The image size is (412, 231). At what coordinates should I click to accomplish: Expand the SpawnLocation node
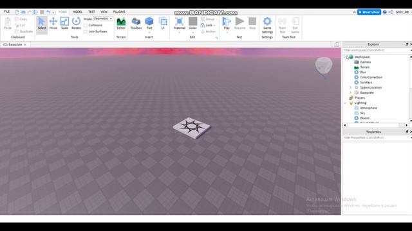coord(350,87)
